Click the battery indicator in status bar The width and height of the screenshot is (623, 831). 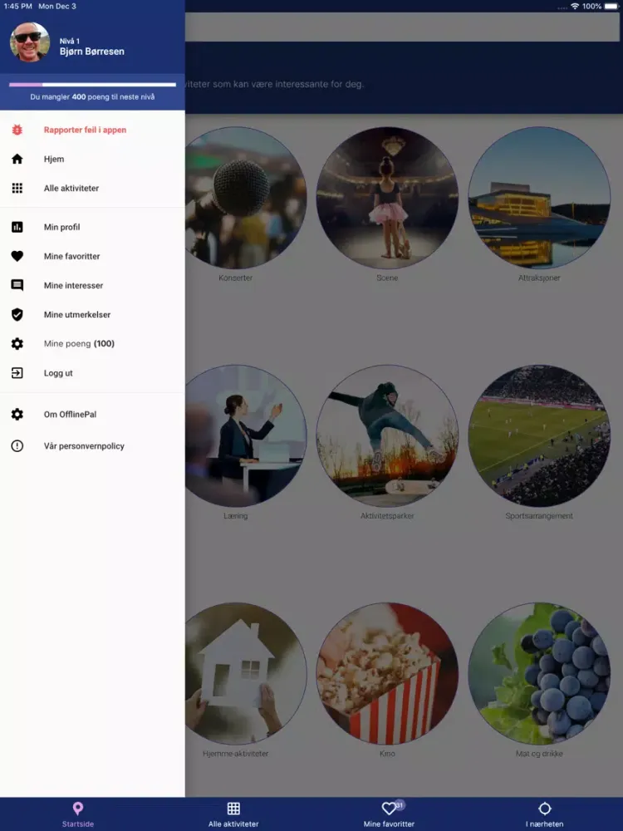point(611,7)
